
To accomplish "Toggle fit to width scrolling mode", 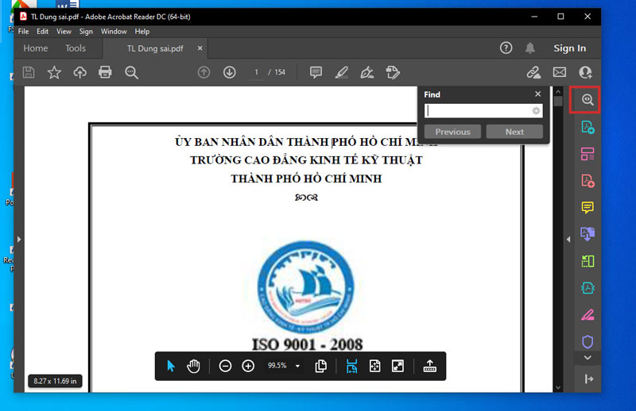I will 352,366.
